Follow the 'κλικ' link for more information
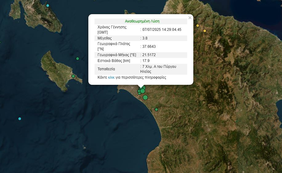The image size is (282, 173). coord(111,77)
